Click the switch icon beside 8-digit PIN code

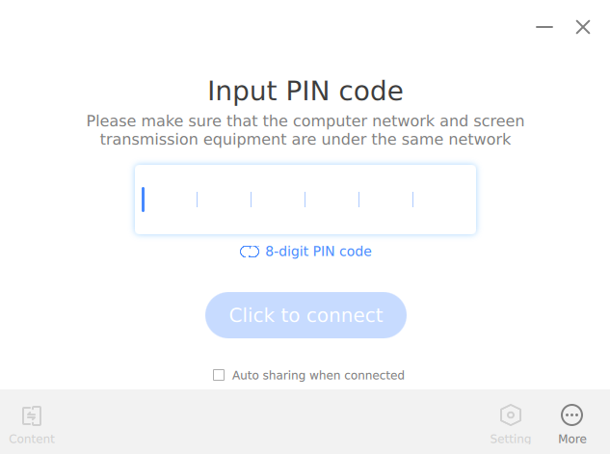pos(250,252)
